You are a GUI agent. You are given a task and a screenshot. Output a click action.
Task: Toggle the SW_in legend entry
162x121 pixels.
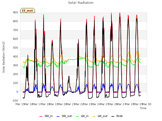46,116
